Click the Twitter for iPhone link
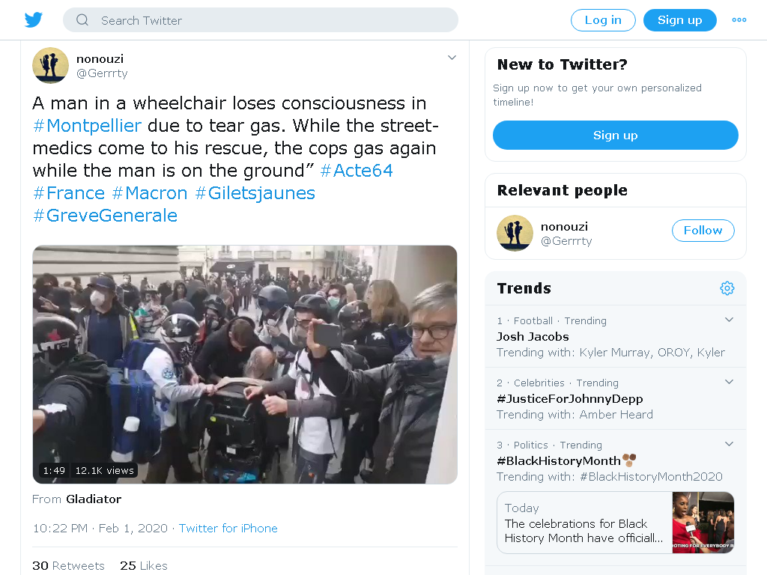Image resolution: width=767 pixels, height=575 pixels. pyautogui.click(x=228, y=529)
